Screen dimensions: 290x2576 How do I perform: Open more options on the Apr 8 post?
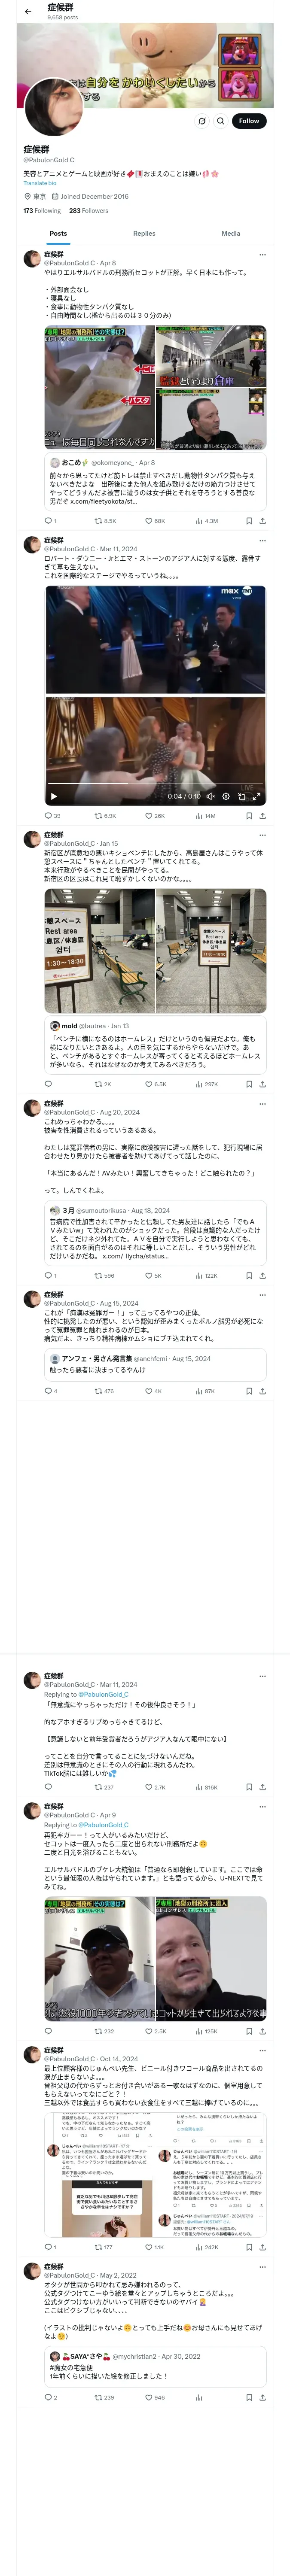pos(262,255)
